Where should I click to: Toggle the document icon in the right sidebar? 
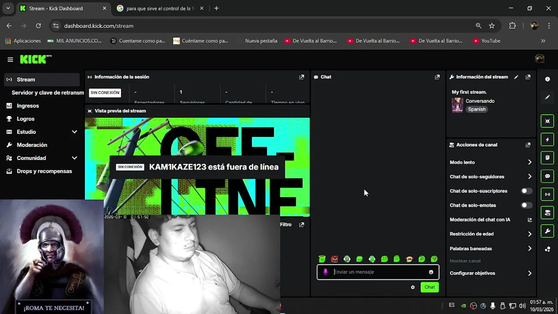coord(548,157)
